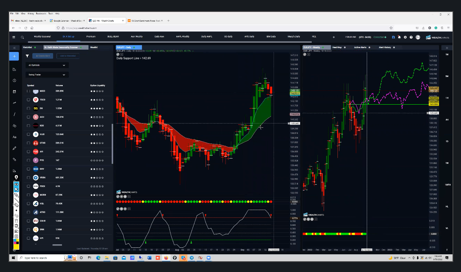Expand the right panel with double chevron
Viewport: 461px width, 272px height.
pos(447,48)
